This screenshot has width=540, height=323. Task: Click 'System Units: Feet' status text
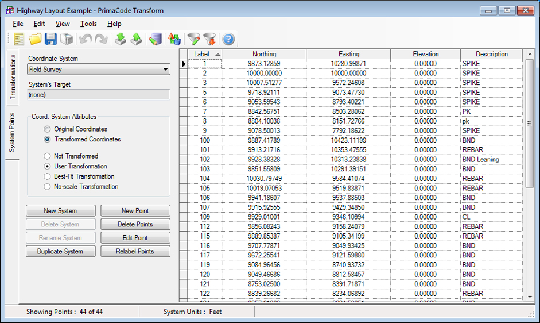point(192,312)
